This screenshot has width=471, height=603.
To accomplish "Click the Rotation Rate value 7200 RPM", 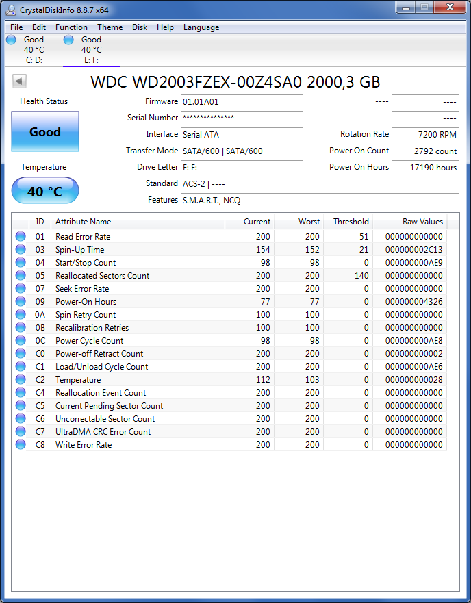I will 425,135.
